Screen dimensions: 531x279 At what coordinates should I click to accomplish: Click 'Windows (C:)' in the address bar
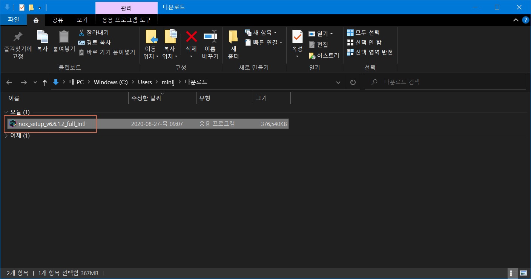coord(111,82)
